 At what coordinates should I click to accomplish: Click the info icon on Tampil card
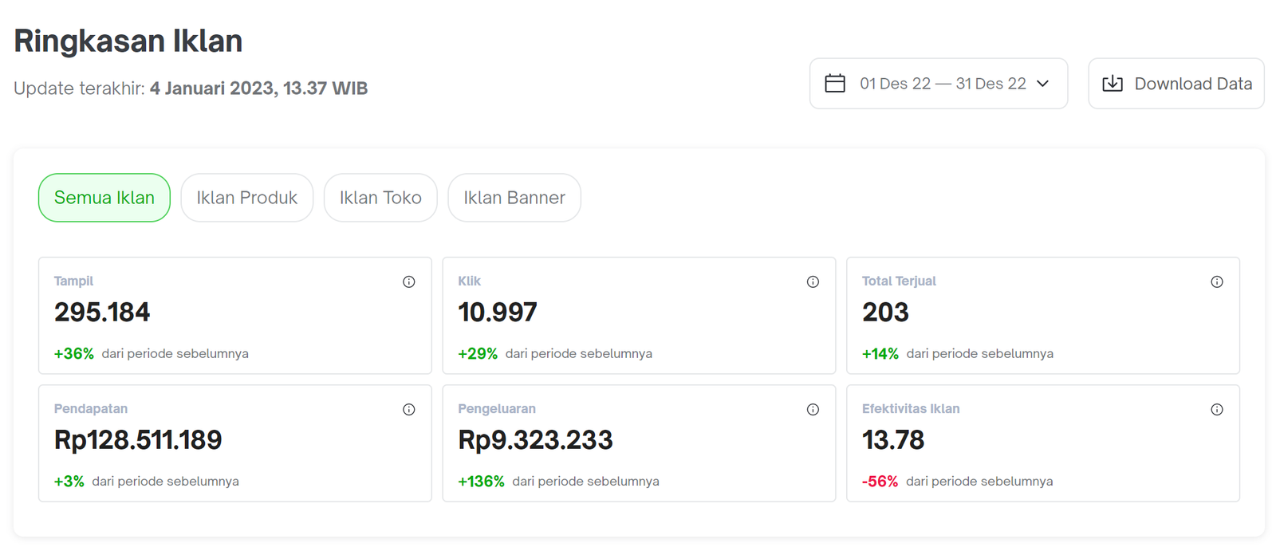point(409,281)
